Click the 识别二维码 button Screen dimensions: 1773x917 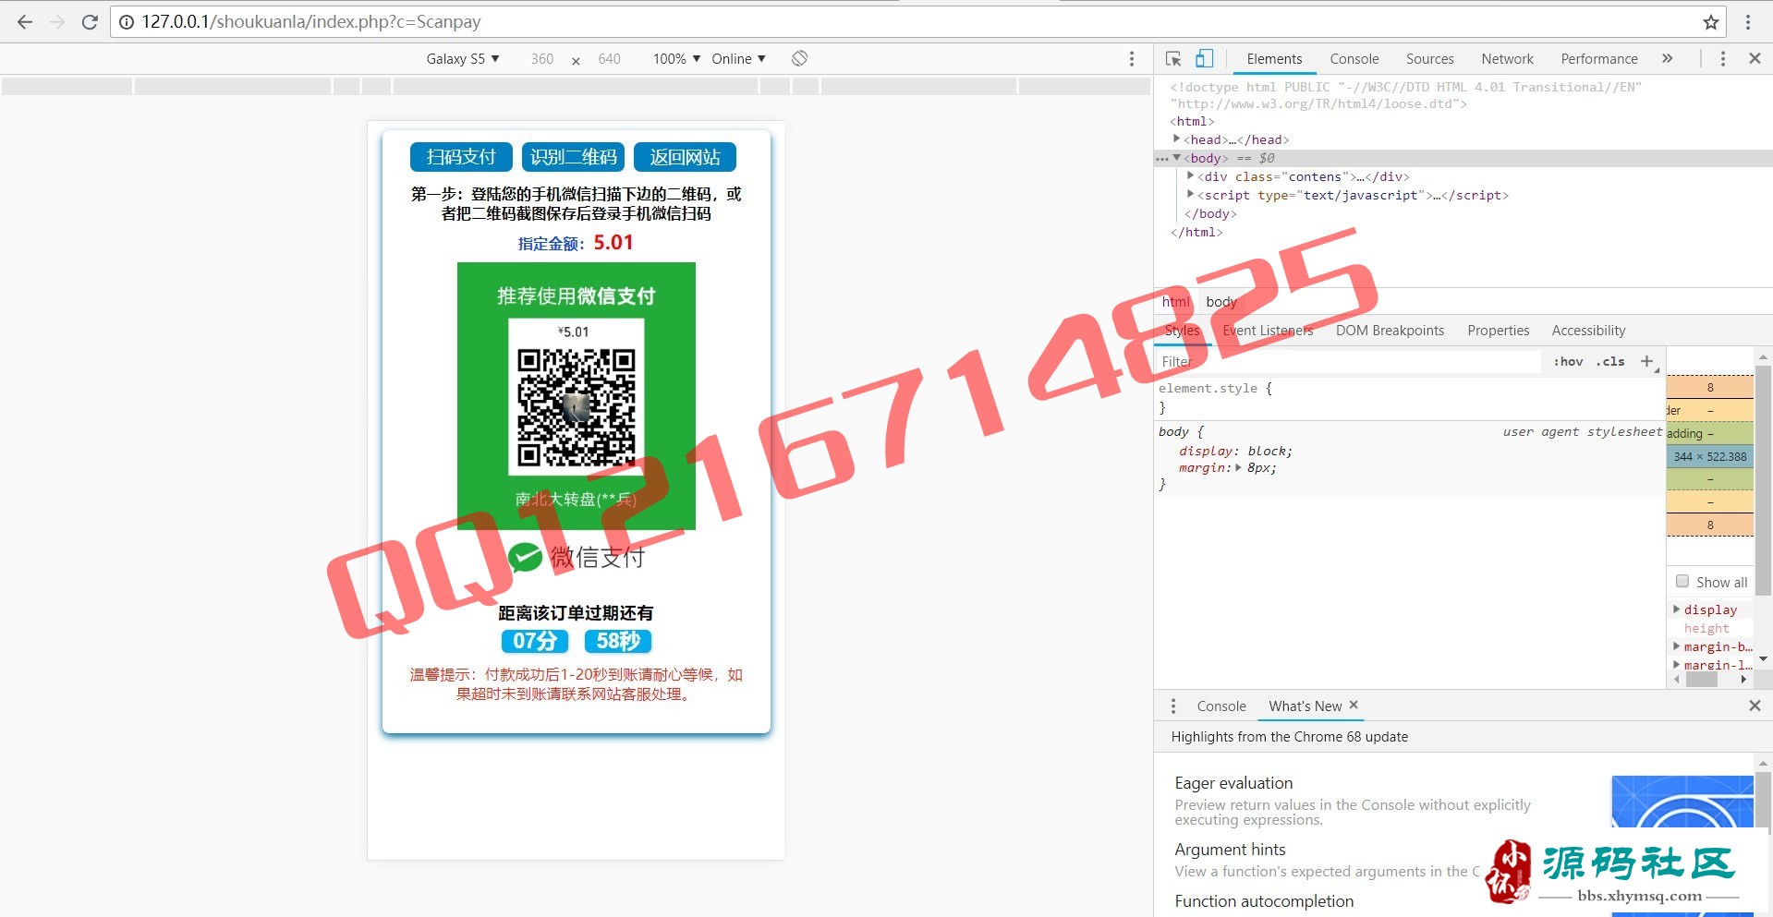573,157
